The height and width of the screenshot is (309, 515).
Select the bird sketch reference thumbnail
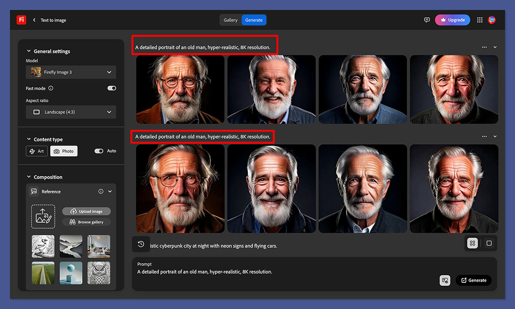click(43, 246)
